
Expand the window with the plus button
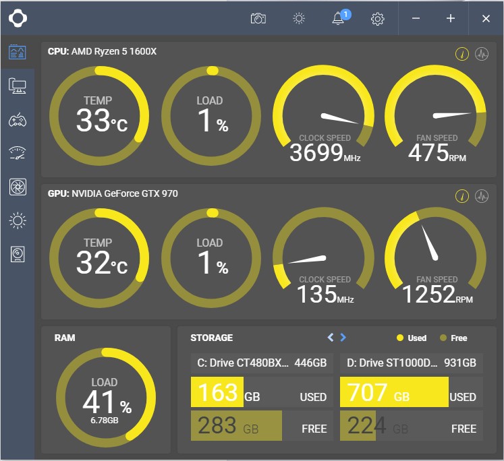coord(451,19)
